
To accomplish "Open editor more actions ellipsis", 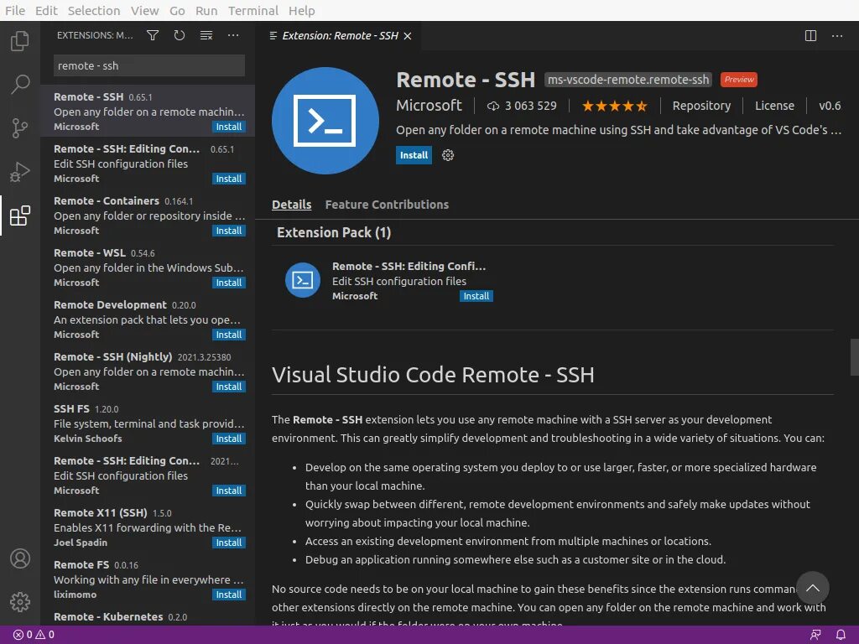I will point(837,35).
